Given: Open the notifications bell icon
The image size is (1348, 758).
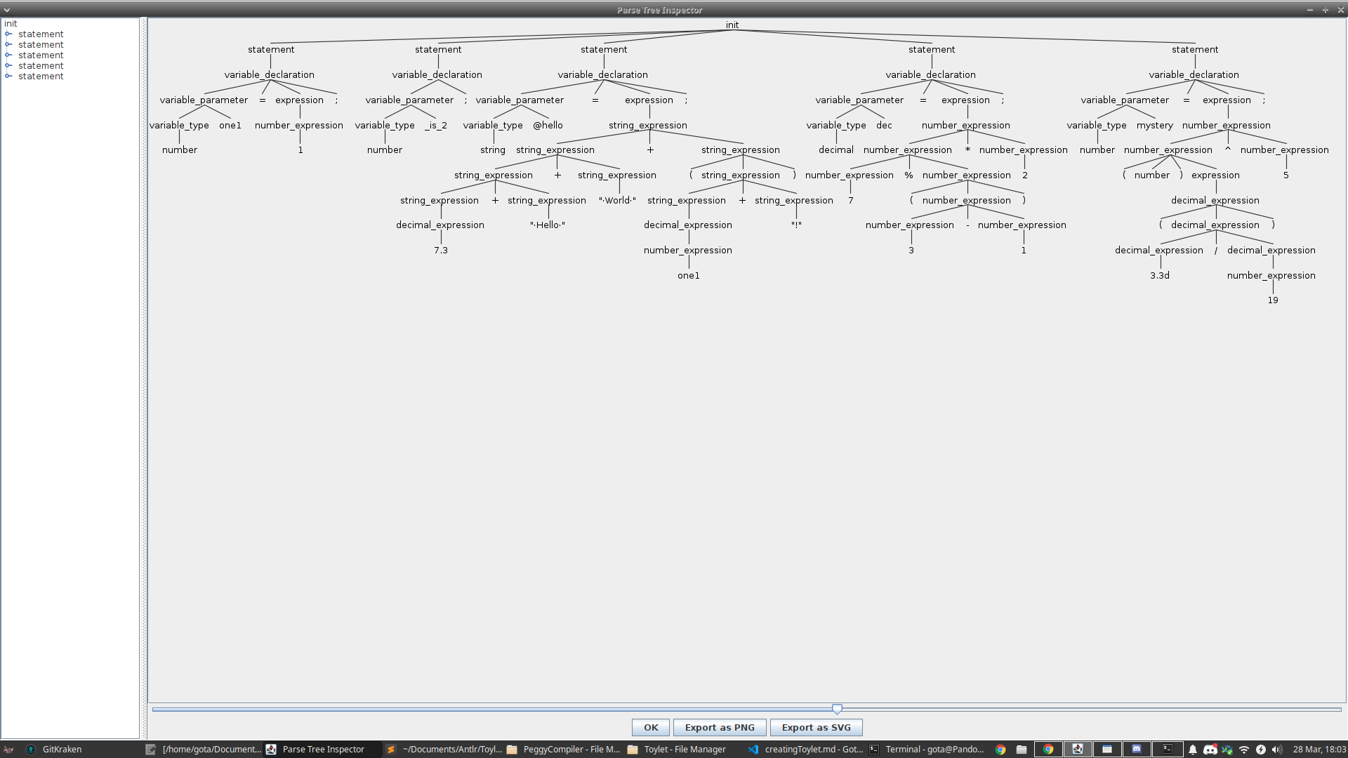Looking at the screenshot, I should point(1192,750).
